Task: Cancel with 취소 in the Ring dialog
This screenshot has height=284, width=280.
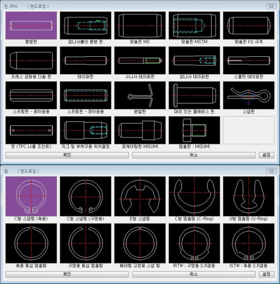Action: [194, 275]
